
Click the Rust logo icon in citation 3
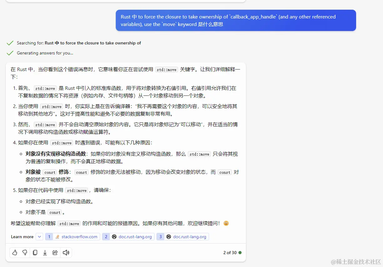(x=168, y=237)
